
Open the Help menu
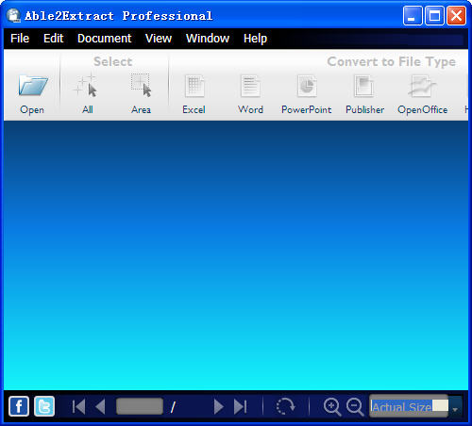tap(255, 39)
